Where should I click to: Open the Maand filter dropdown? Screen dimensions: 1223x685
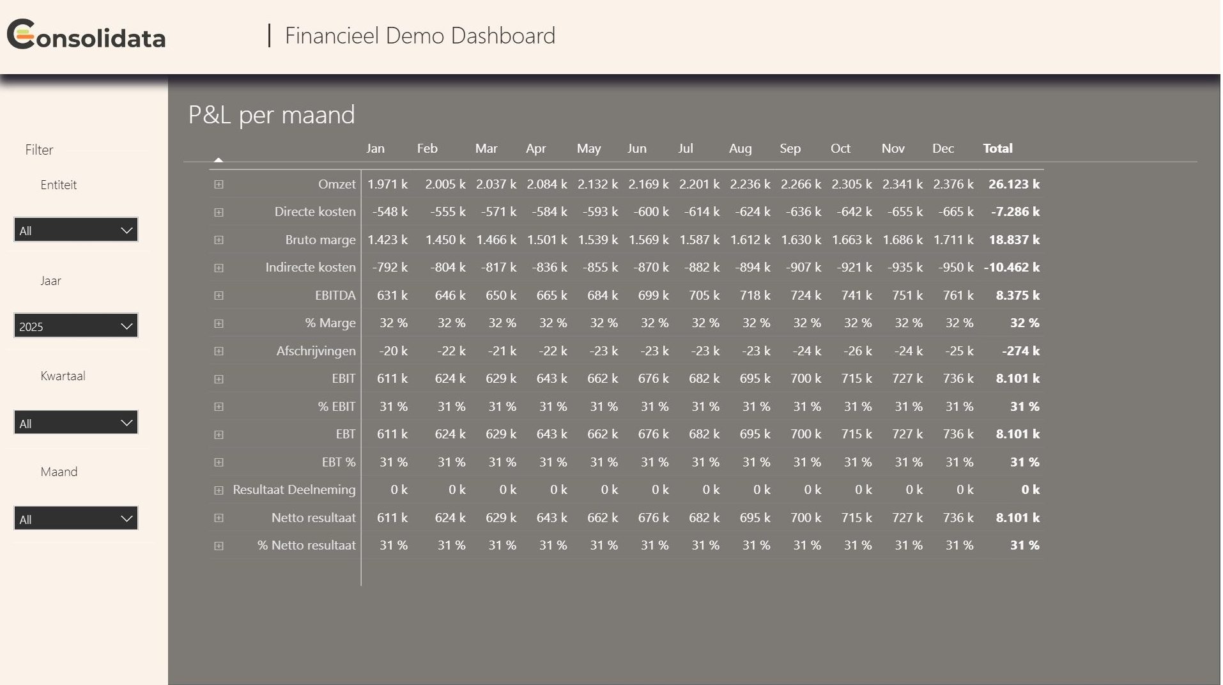coord(76,518)
